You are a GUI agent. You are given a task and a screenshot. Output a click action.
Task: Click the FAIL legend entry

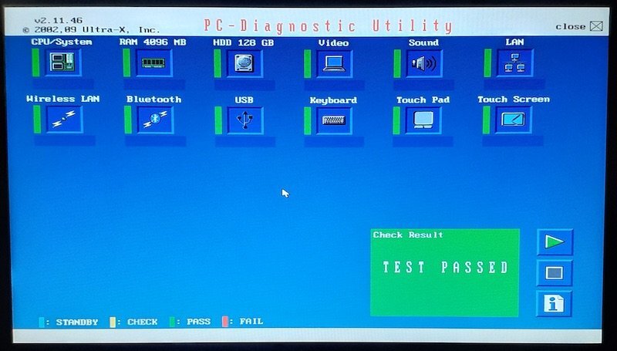pos(243,321)
